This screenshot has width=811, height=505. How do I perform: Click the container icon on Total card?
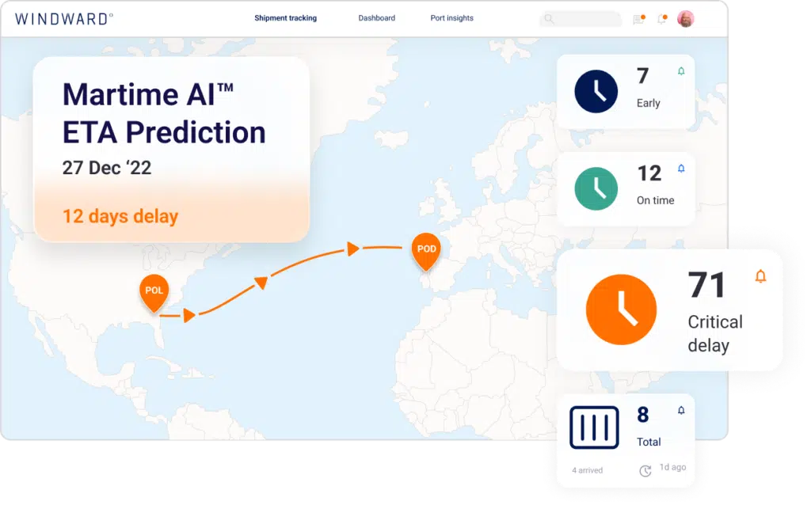click(594, 427)
